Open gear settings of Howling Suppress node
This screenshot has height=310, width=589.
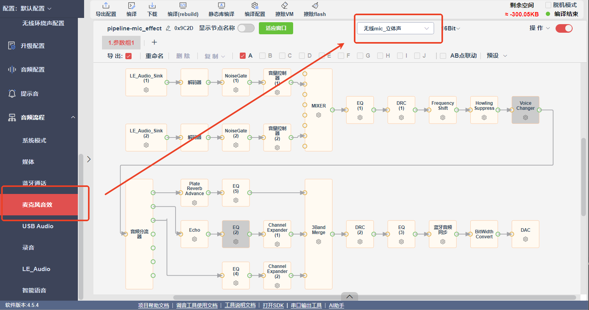tap(484, 117)
